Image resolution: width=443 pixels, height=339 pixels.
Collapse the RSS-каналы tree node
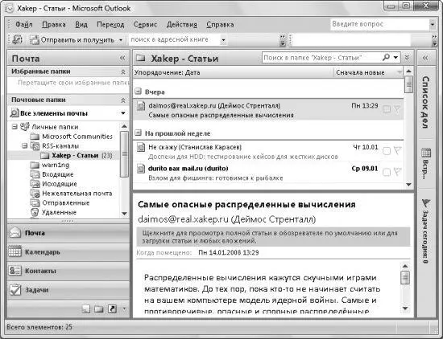(x=25, y=145)
